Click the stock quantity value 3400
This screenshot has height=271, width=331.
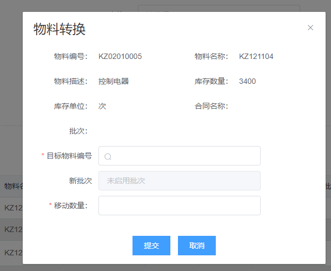pyautogui.click(x=247, y=81)
